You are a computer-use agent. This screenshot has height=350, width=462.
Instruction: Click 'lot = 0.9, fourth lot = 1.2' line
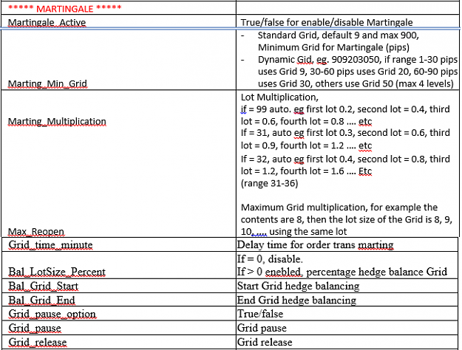coord(307,145)
